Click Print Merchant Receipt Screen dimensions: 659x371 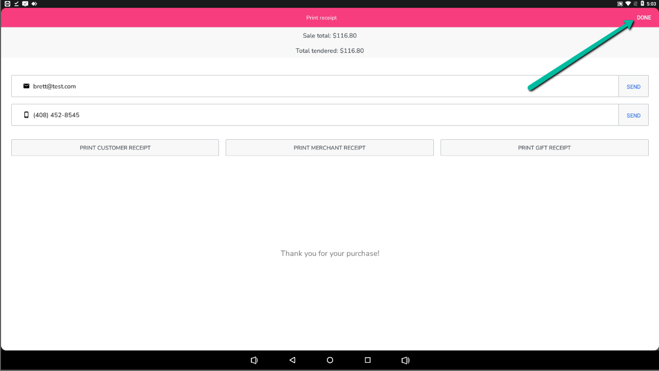point(329,147)
